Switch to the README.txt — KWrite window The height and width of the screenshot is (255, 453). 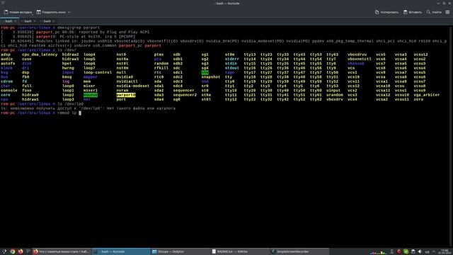click(x=239, y=251)
